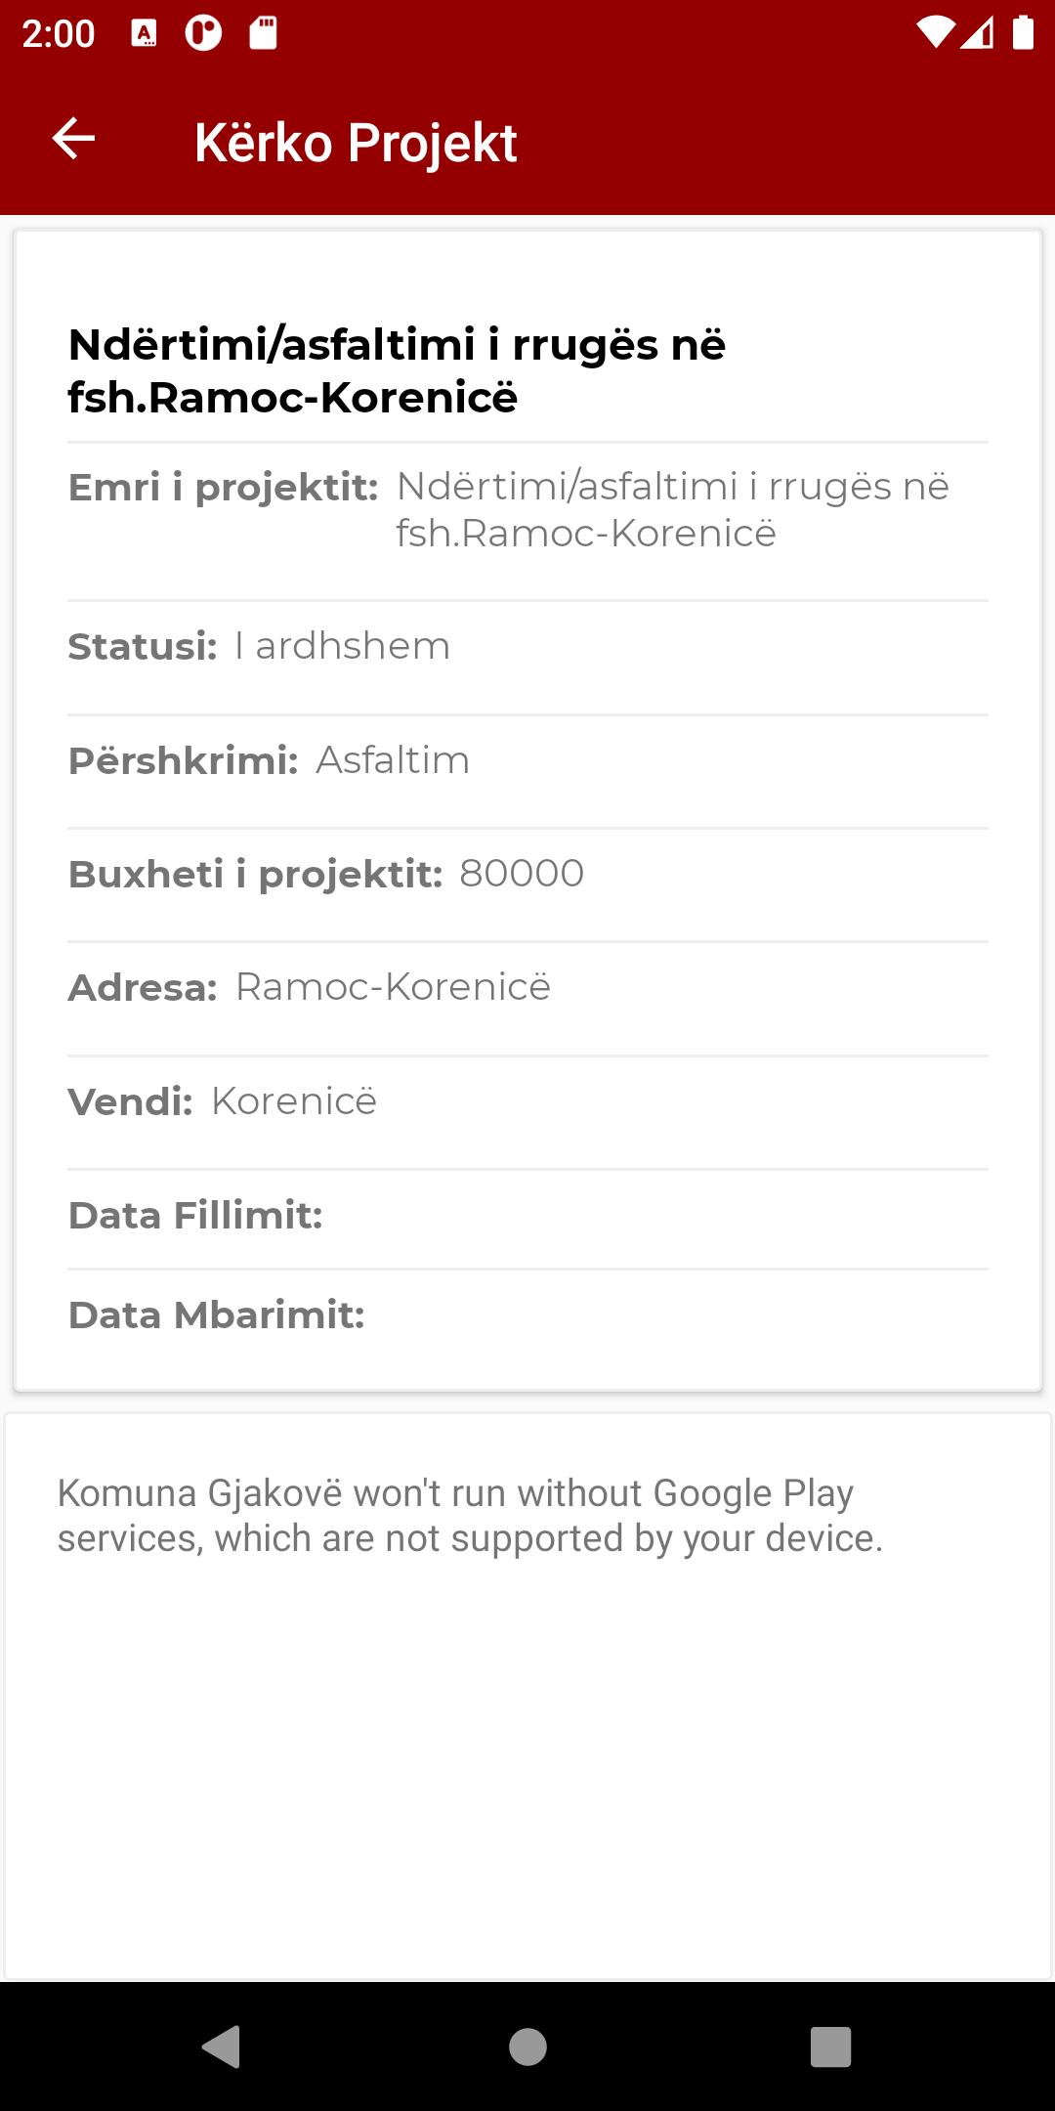The width and height of the screenshot is (1055, 2111).
Task: Tap the Android back navigation triangle
Action: click(x=221, y=2046)
